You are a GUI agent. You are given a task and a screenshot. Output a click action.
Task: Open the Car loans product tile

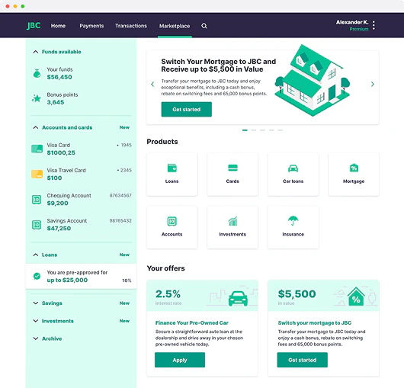tap(293, 175)
